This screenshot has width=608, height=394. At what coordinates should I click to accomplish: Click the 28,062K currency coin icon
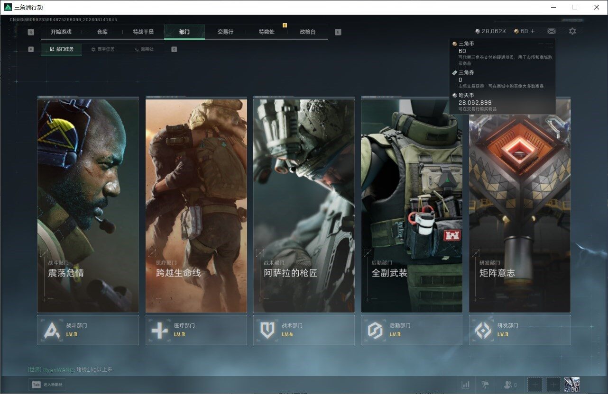[x=478, y=31]
